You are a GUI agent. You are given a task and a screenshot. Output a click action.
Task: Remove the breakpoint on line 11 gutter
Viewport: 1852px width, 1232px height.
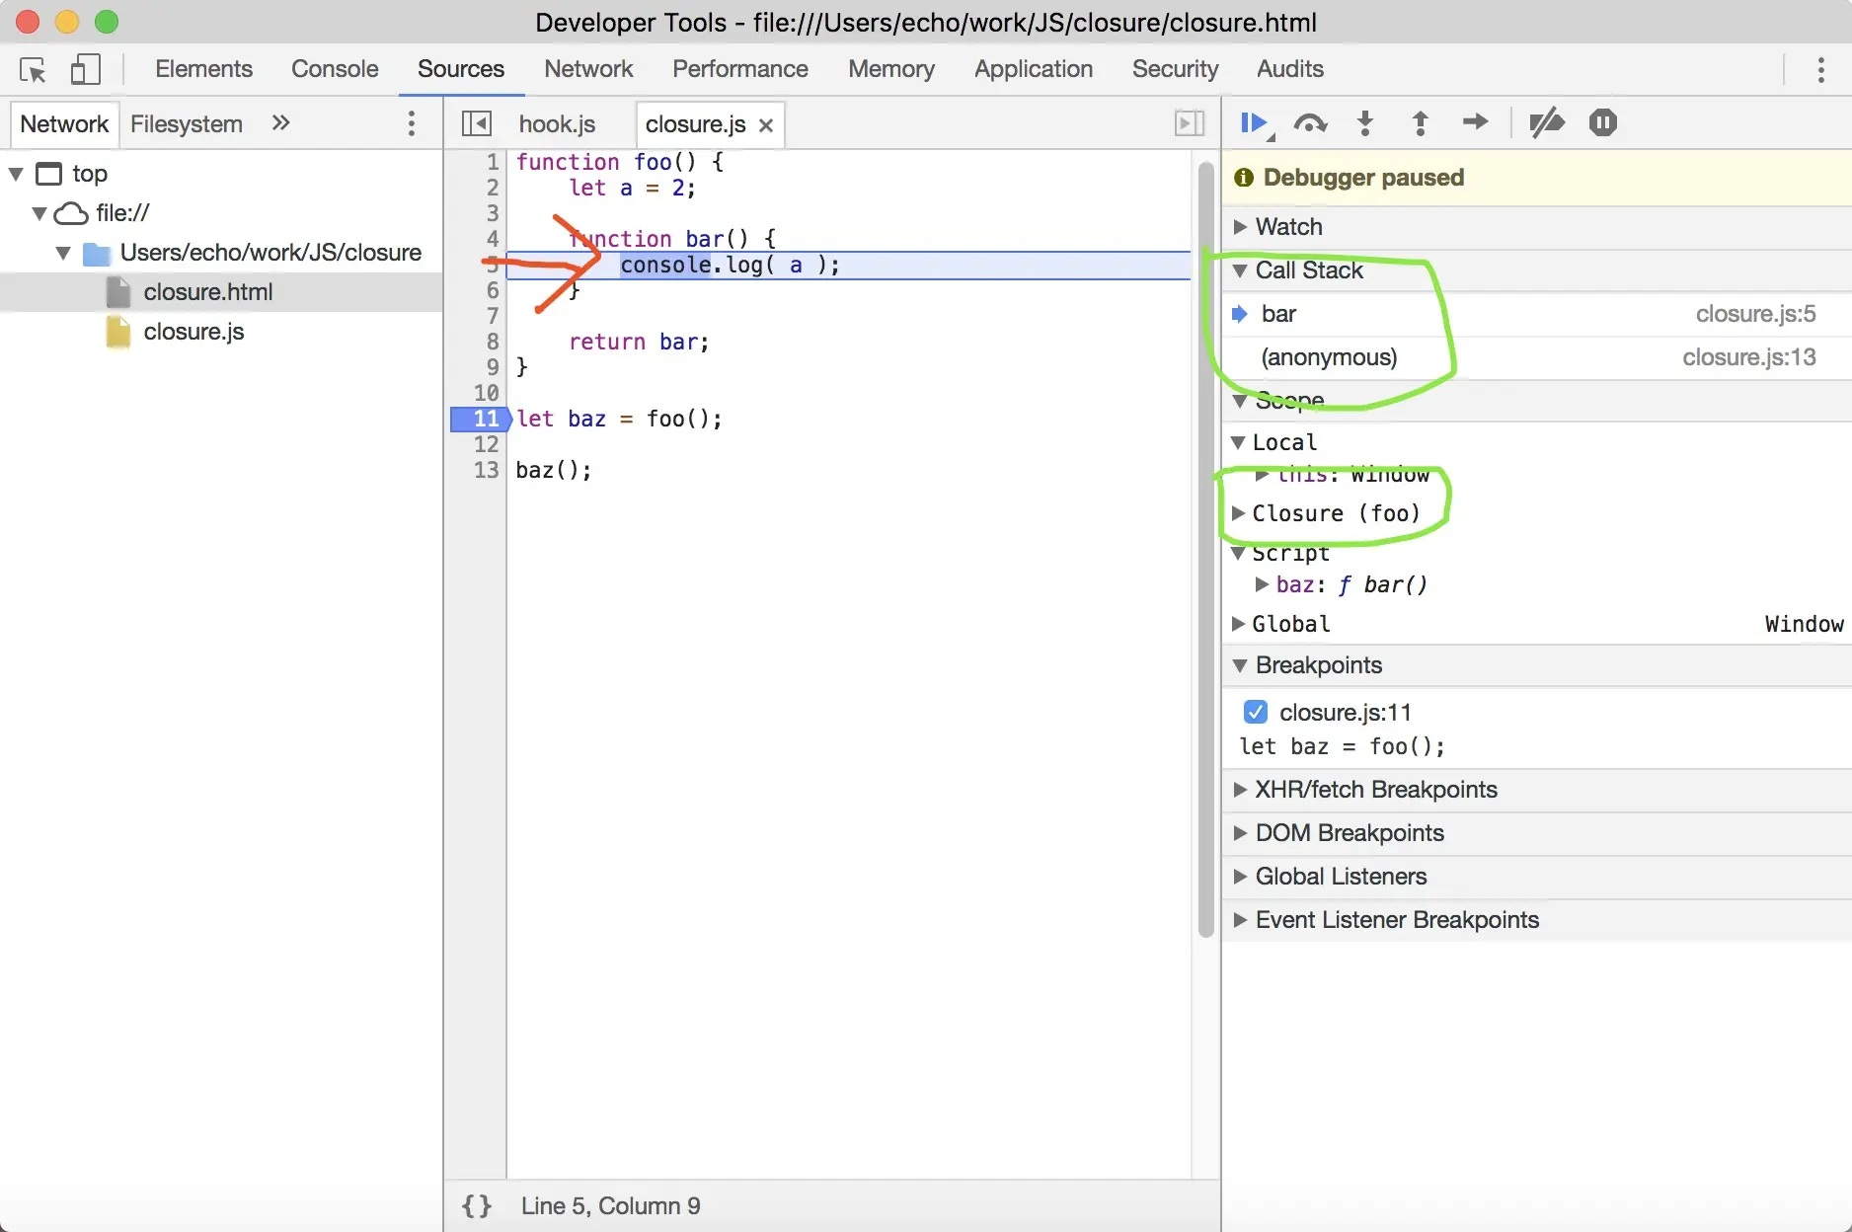480,419
